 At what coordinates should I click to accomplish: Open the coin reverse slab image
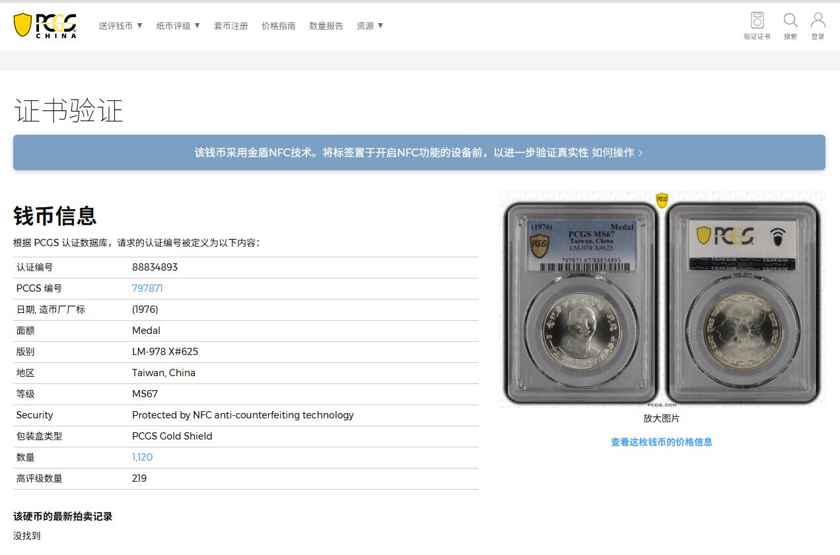tap(743, 303)
